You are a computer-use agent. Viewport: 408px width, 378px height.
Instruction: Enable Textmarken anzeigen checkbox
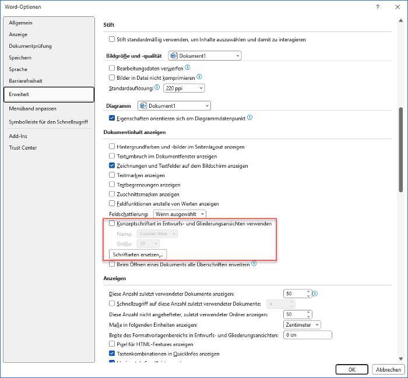112,175
